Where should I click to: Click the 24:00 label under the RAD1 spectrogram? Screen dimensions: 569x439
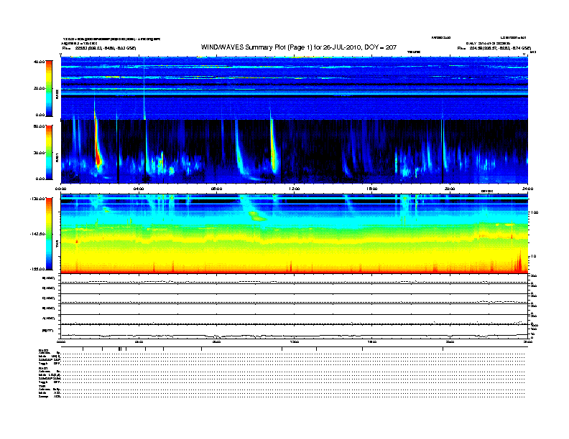527,189
